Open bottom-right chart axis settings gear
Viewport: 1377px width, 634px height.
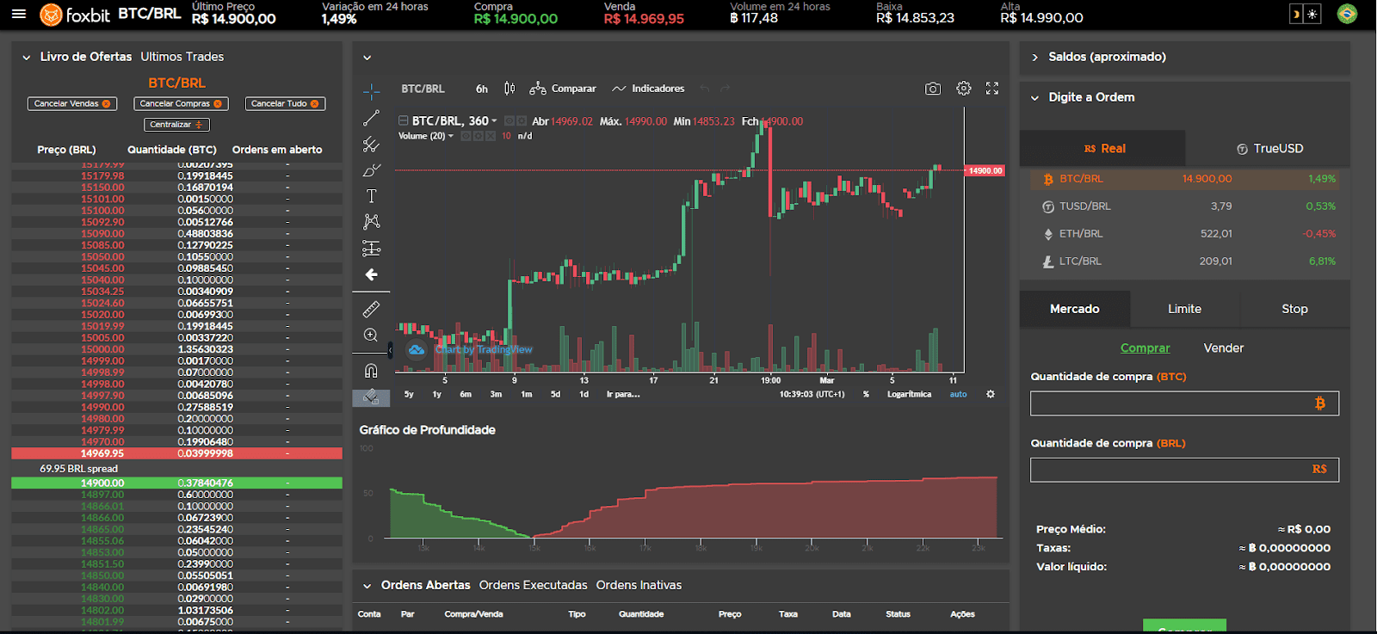[991, 394]
